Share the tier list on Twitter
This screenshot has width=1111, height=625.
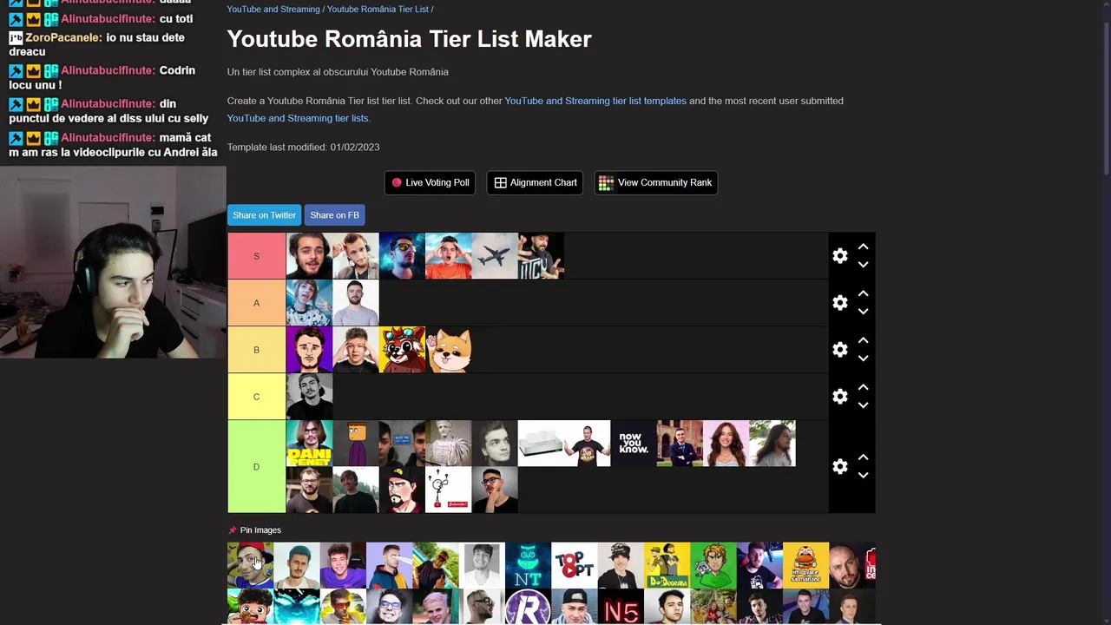(x=264, y=215)
